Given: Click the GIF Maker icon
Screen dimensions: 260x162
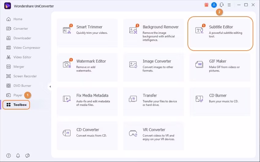Looking at the screenshot, I should [x=199, y=64].
